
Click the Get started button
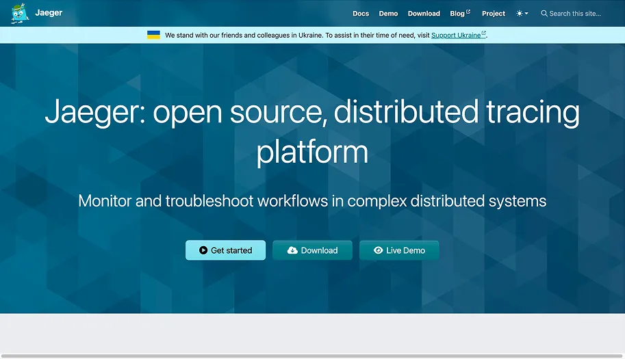(226, 250)
